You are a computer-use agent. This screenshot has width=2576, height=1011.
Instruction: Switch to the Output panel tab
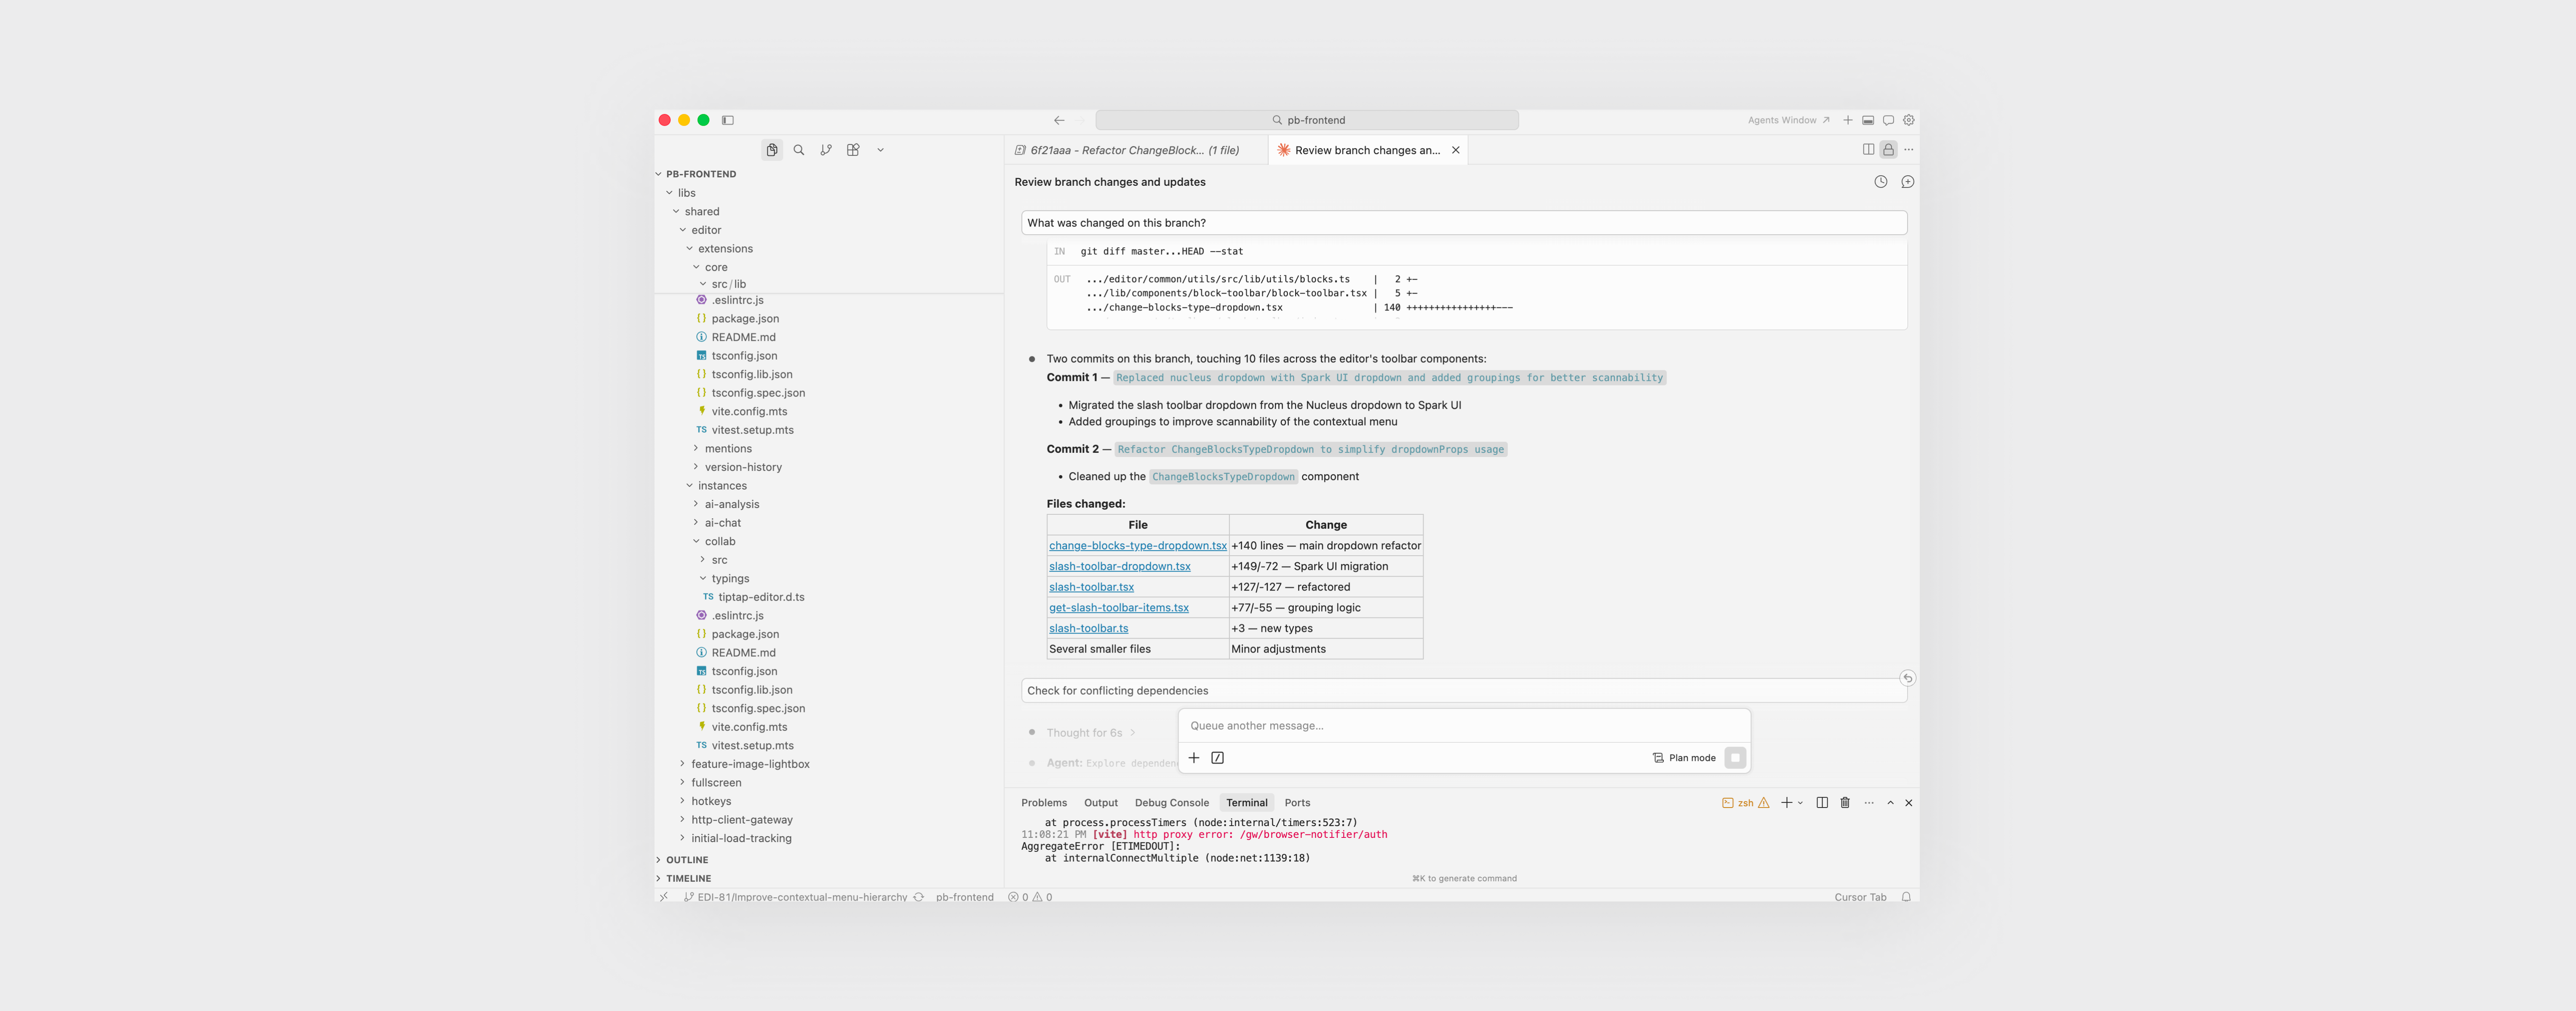point(1101,803)
